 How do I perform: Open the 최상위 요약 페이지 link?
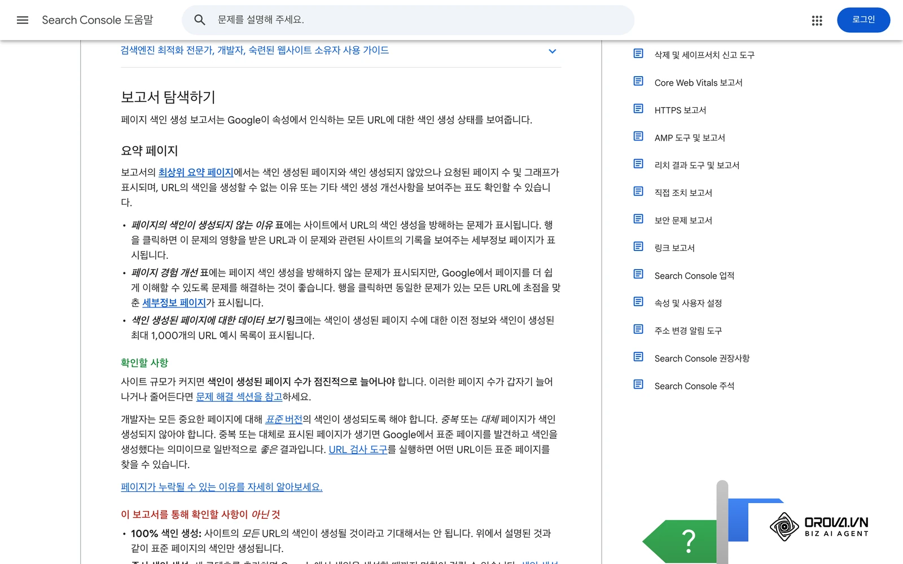coord(196,173)
